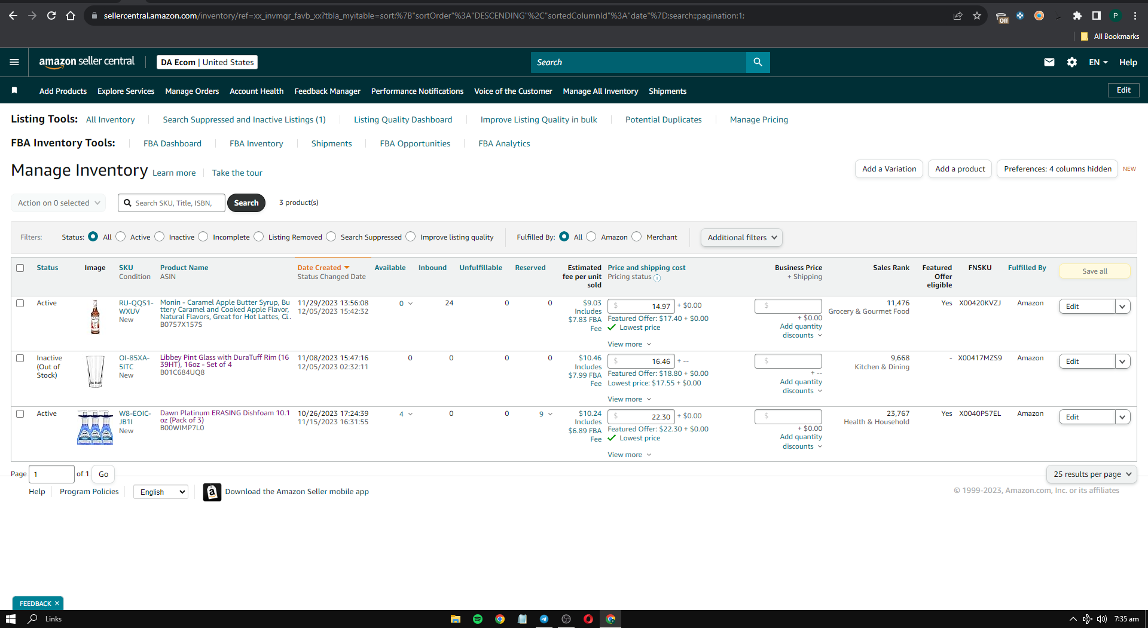Image resolution: width=1148 pixels, height=628 pixels.
Task: Reload the page
Action: [x=51, y=16]
